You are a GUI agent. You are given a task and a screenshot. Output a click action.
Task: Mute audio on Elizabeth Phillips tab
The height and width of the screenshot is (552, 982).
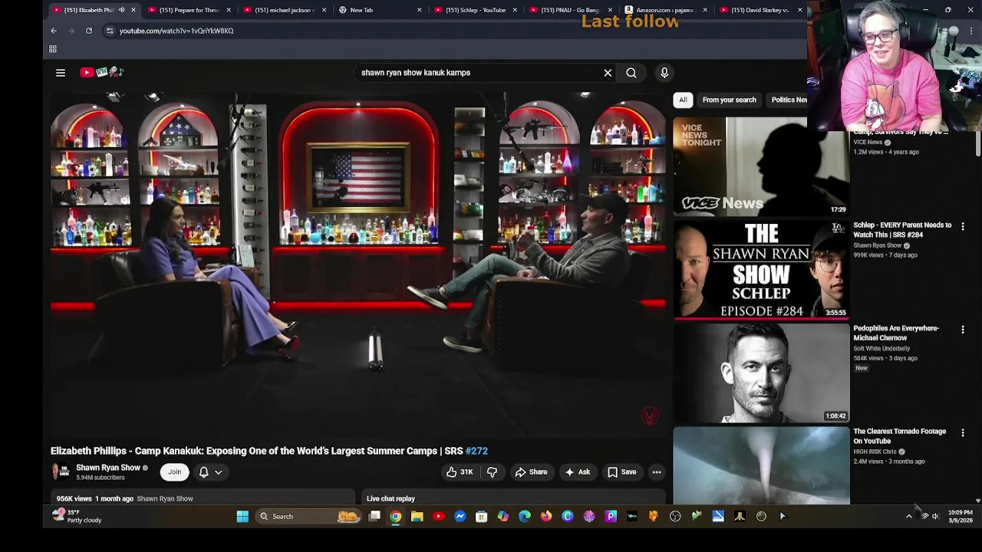(121, 10)
